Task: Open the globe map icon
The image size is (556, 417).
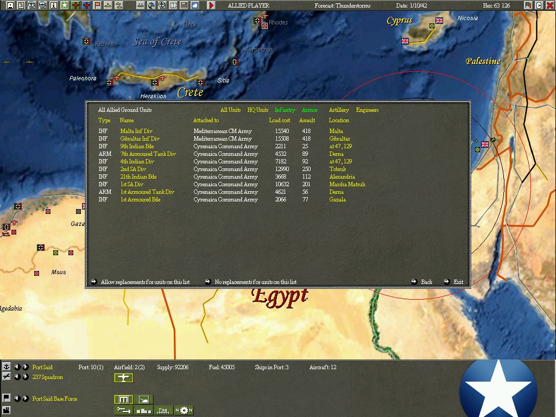Action: (151, 5)
